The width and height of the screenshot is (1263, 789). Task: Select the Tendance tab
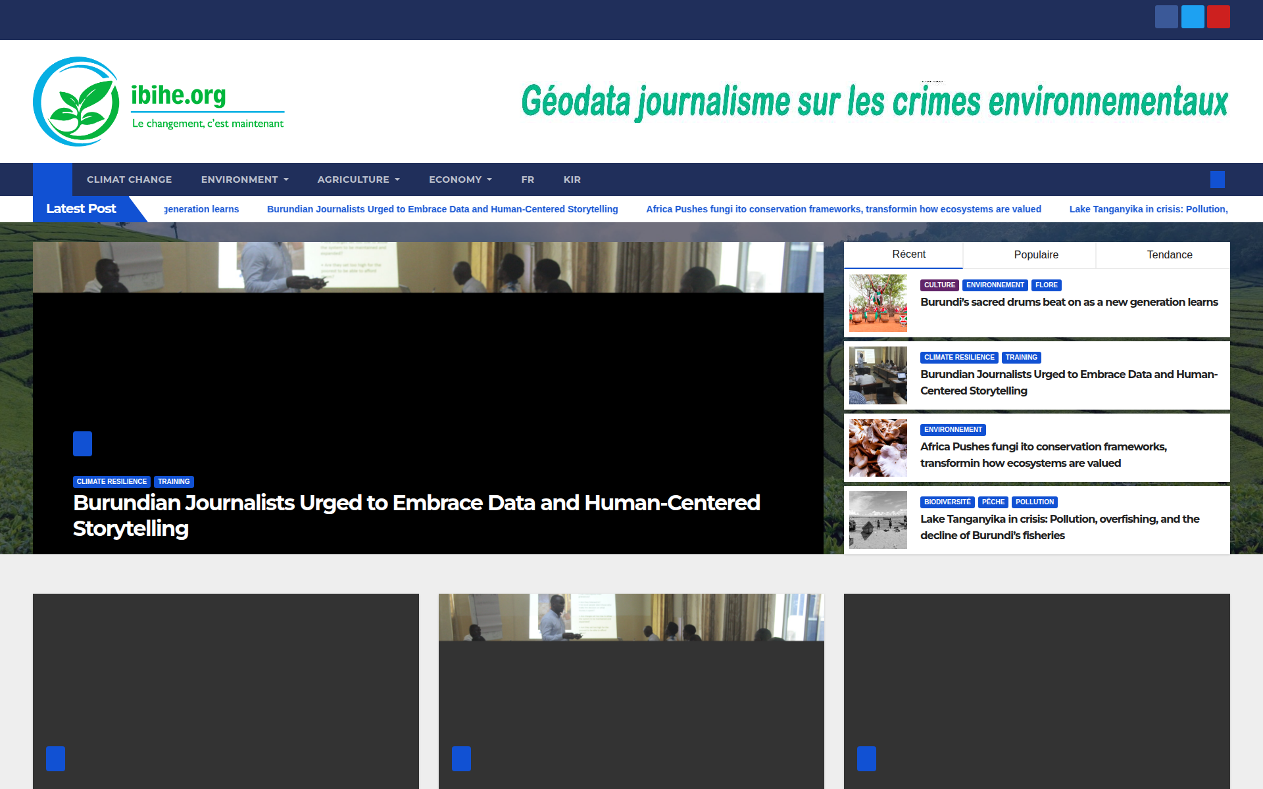[1163, 255]
